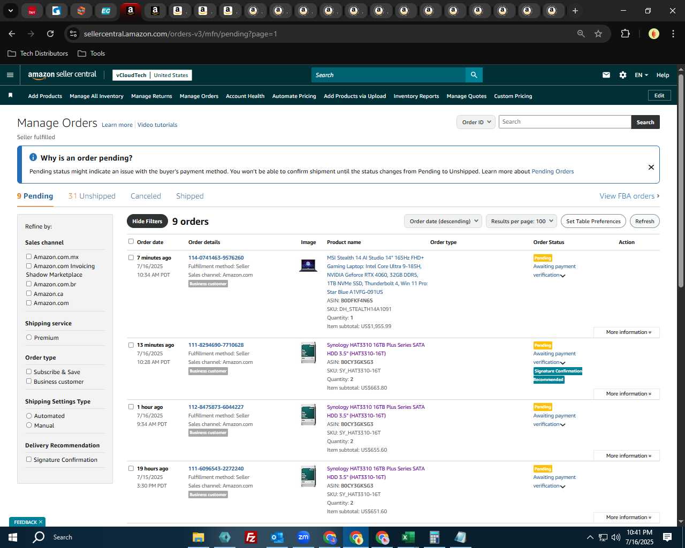Open the Windows notification center icon

pyautogui.click(x=667, y=537)
